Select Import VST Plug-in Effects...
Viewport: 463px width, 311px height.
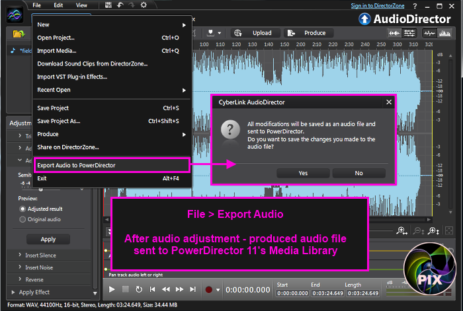pos(112,77)
